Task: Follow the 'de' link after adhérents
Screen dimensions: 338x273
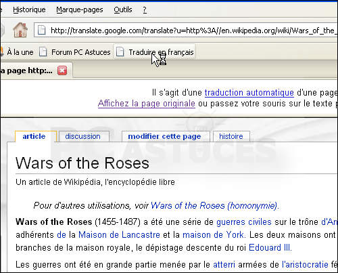Action: (62, 235)
